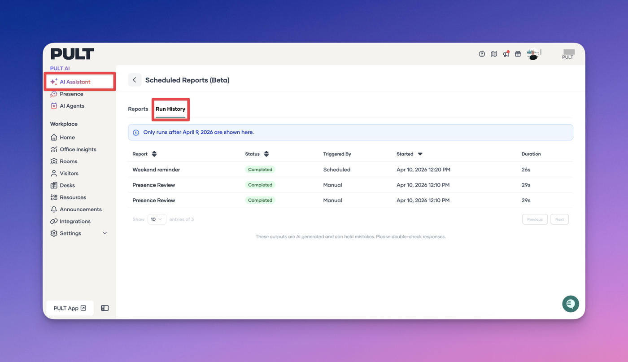Viewport: 628px width, 362px height.
Task: Click the Previous pagination button
Action: pyautogui.click(x=535, y=219)
